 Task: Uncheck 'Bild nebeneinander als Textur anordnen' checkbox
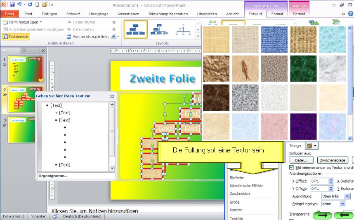coord(292,168)
